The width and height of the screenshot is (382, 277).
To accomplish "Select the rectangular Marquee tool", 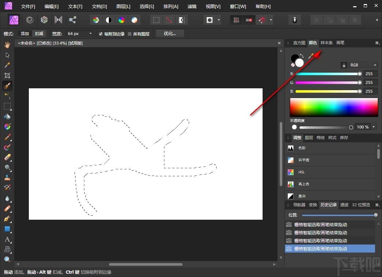I will 7,106.
